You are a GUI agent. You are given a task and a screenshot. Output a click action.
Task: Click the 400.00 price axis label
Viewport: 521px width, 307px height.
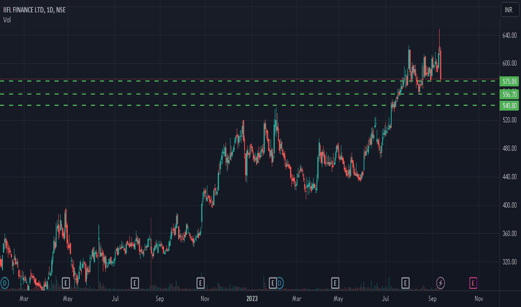tap(509, 205)
